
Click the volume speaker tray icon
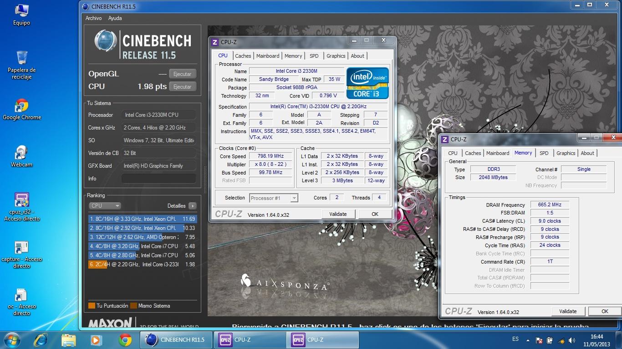pyautogui.click(x=571, y=340)
